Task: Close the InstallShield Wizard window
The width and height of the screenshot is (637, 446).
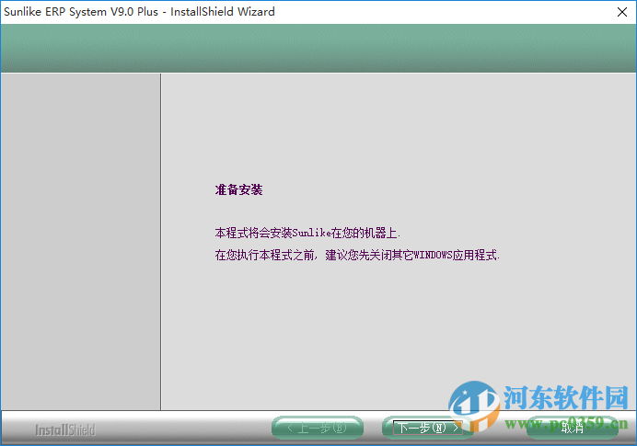Action: coord(622,12)
